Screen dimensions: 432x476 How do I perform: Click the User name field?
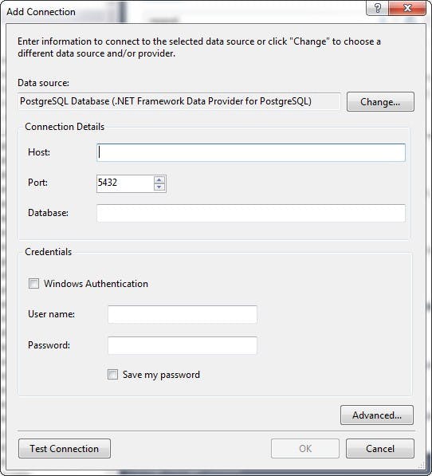[x=183, y=314]
